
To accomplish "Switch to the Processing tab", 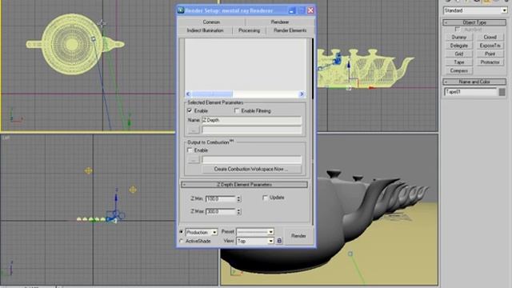I will 249,30.
